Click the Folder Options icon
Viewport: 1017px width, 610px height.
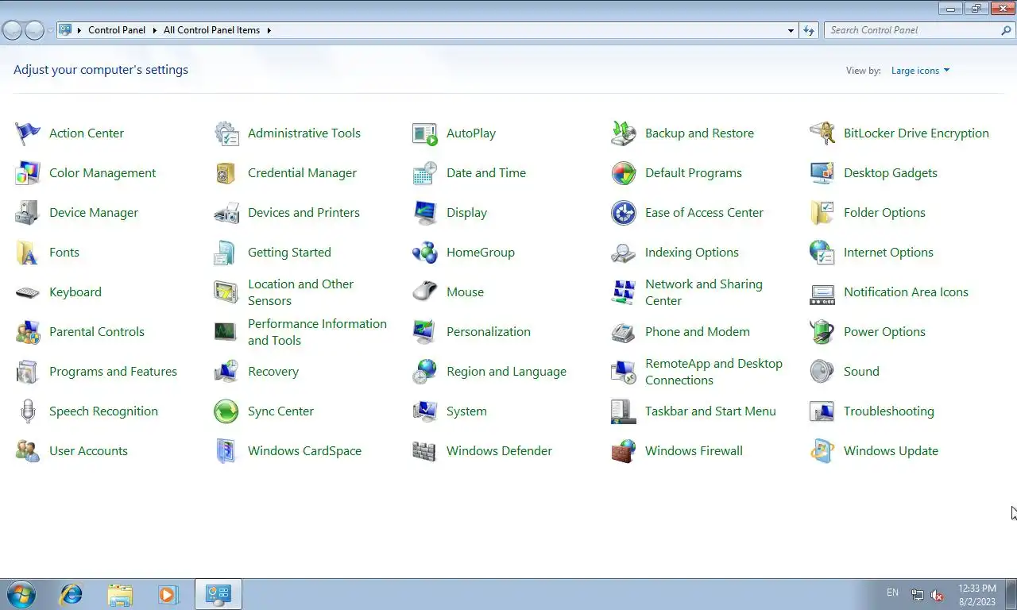(x=822, y=213)
